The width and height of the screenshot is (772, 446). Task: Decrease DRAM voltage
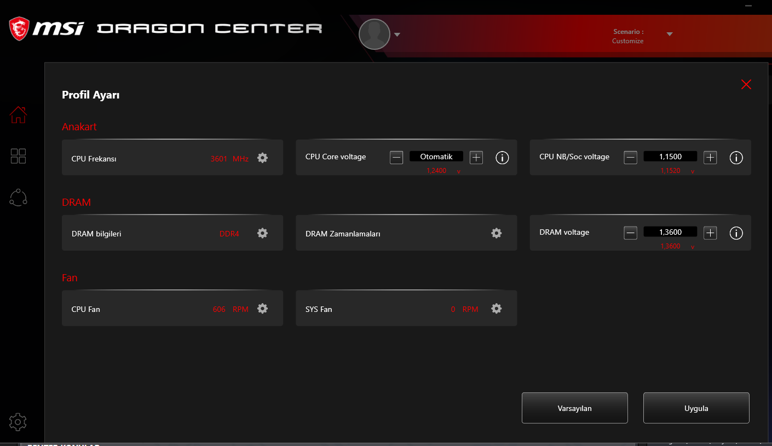point(631,233)
